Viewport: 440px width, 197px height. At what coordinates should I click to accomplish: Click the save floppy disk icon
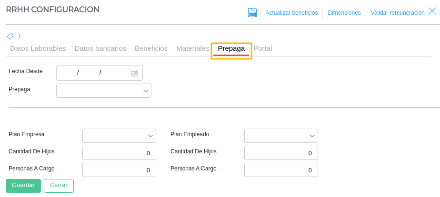pos(252,13)
